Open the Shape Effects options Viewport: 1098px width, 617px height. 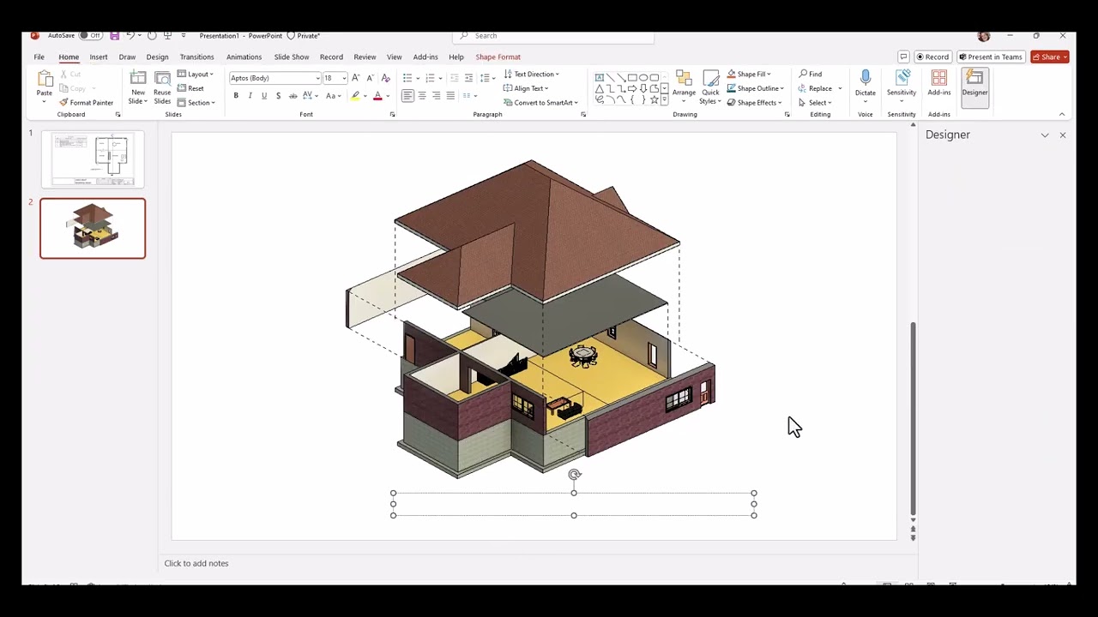[755, 103]
